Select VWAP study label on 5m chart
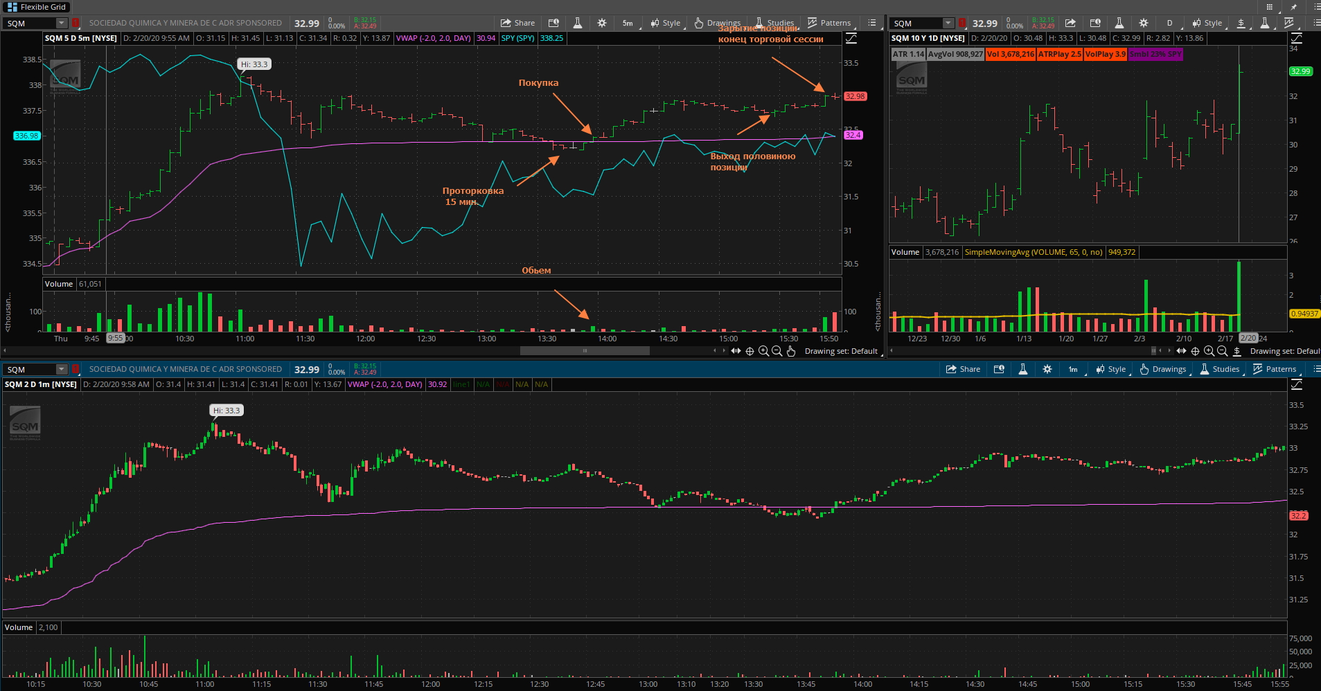1321x691 pixels. [x=434, y=38]
